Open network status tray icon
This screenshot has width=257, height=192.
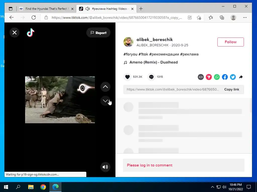tap(219, 187)
